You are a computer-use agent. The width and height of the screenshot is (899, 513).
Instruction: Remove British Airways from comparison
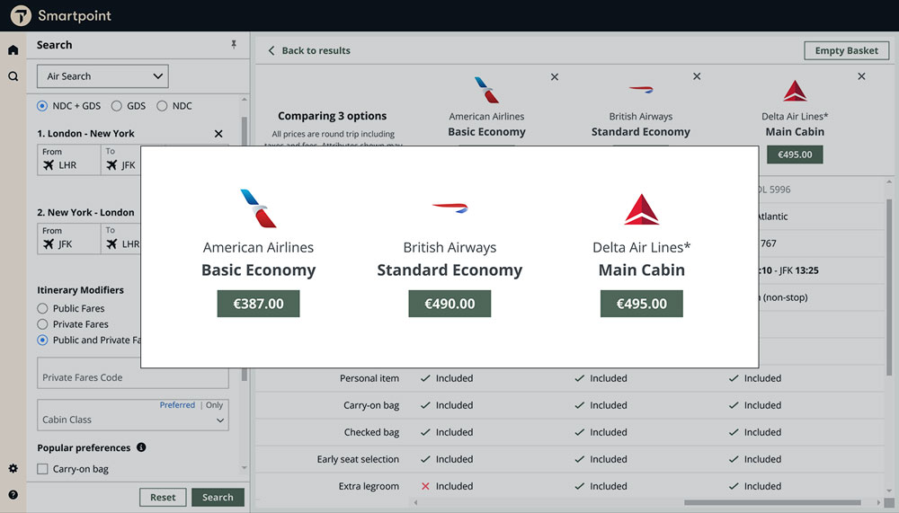[x=697, y=76]
